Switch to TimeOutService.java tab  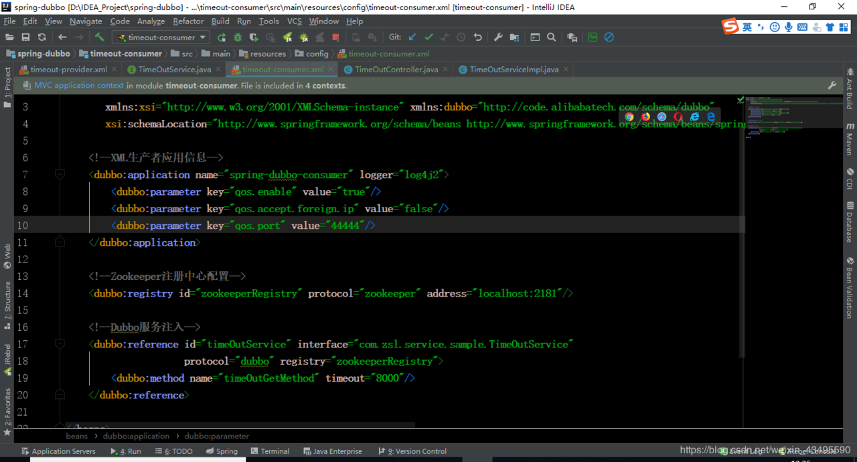174,69
